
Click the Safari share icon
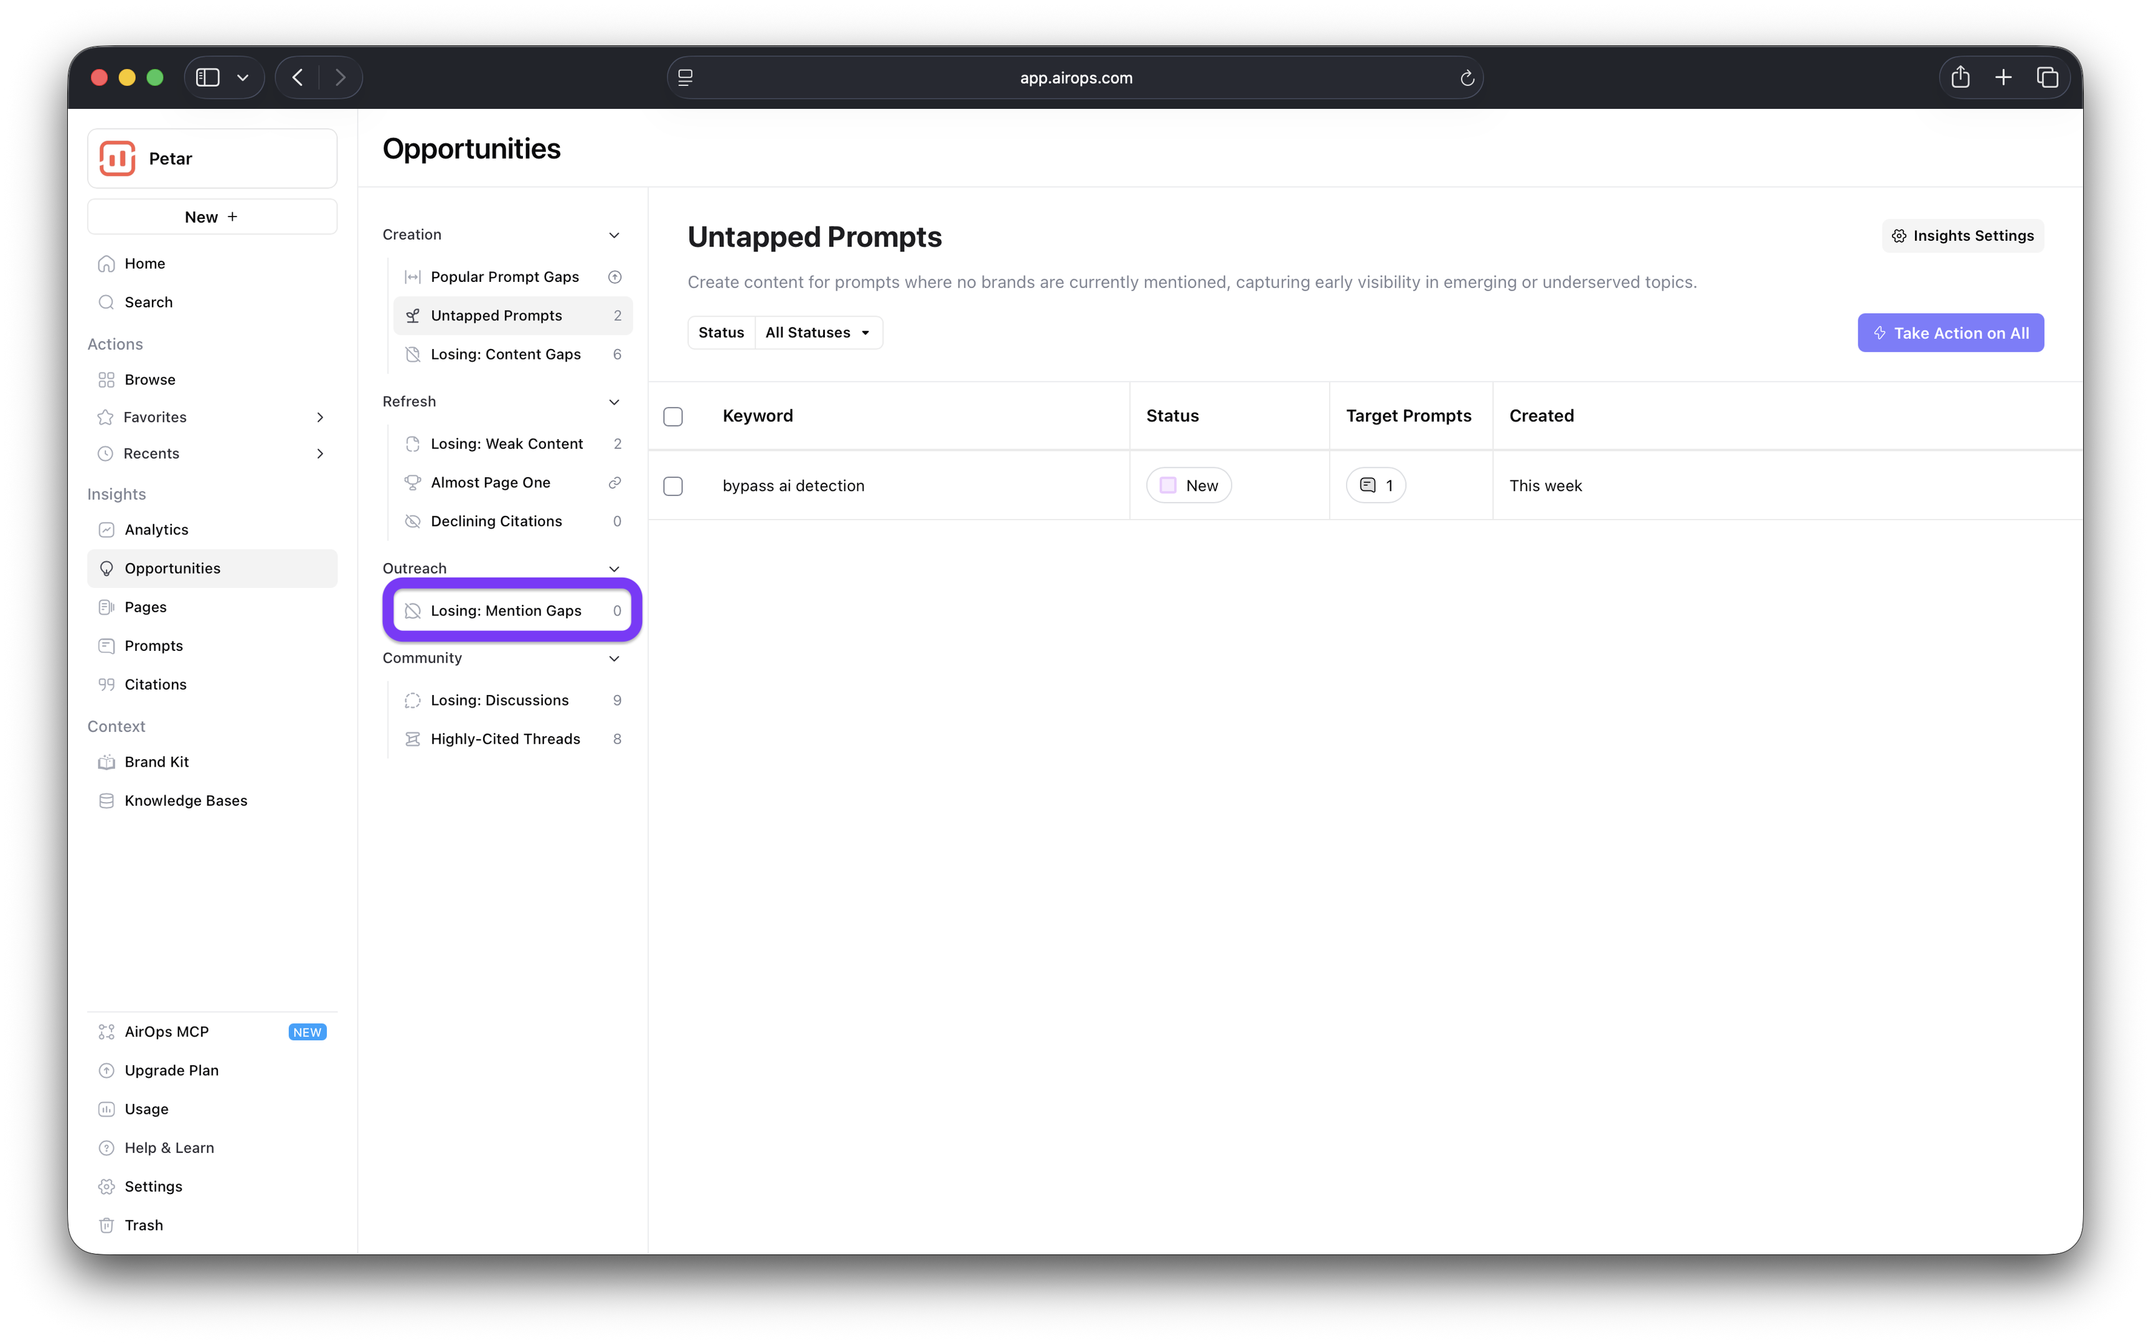[x=1960, y=77]
